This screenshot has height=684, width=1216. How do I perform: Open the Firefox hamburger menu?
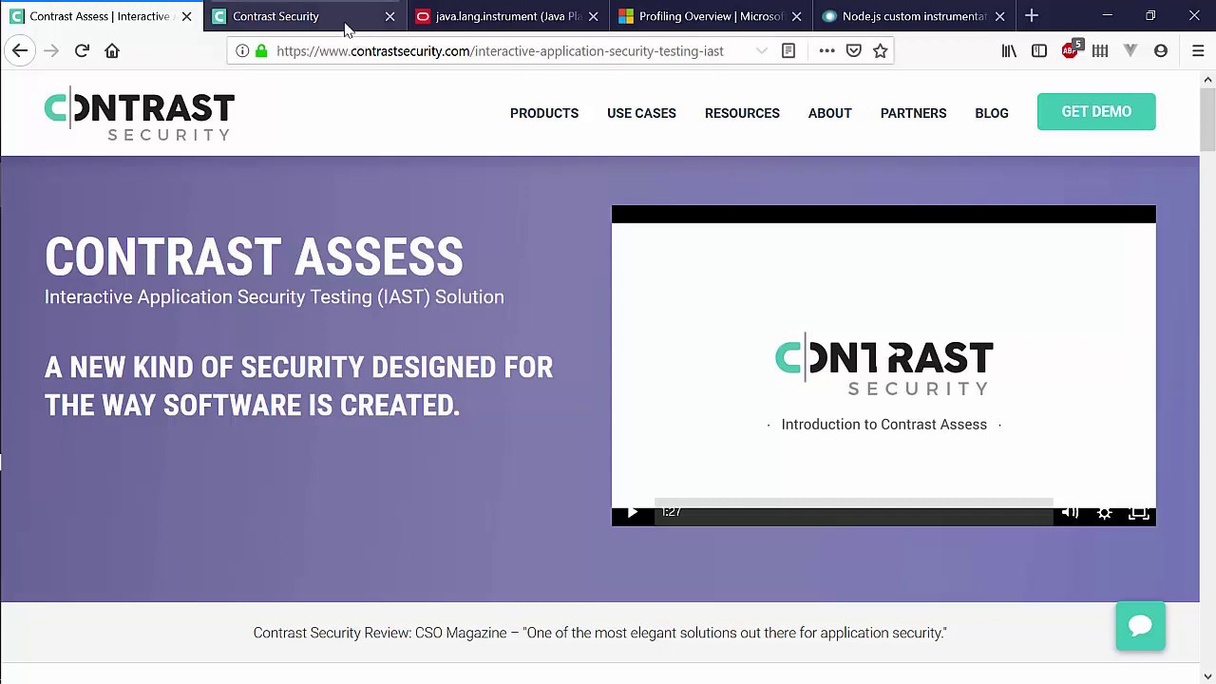1198,51
